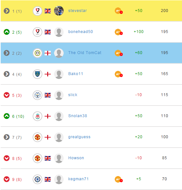
Task: Click red down arrow in slick's row
Action: [x=7, y=95]
